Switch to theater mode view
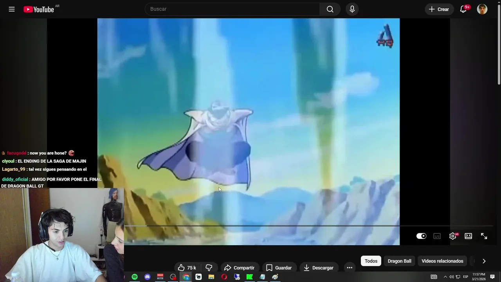 (468, 236)
